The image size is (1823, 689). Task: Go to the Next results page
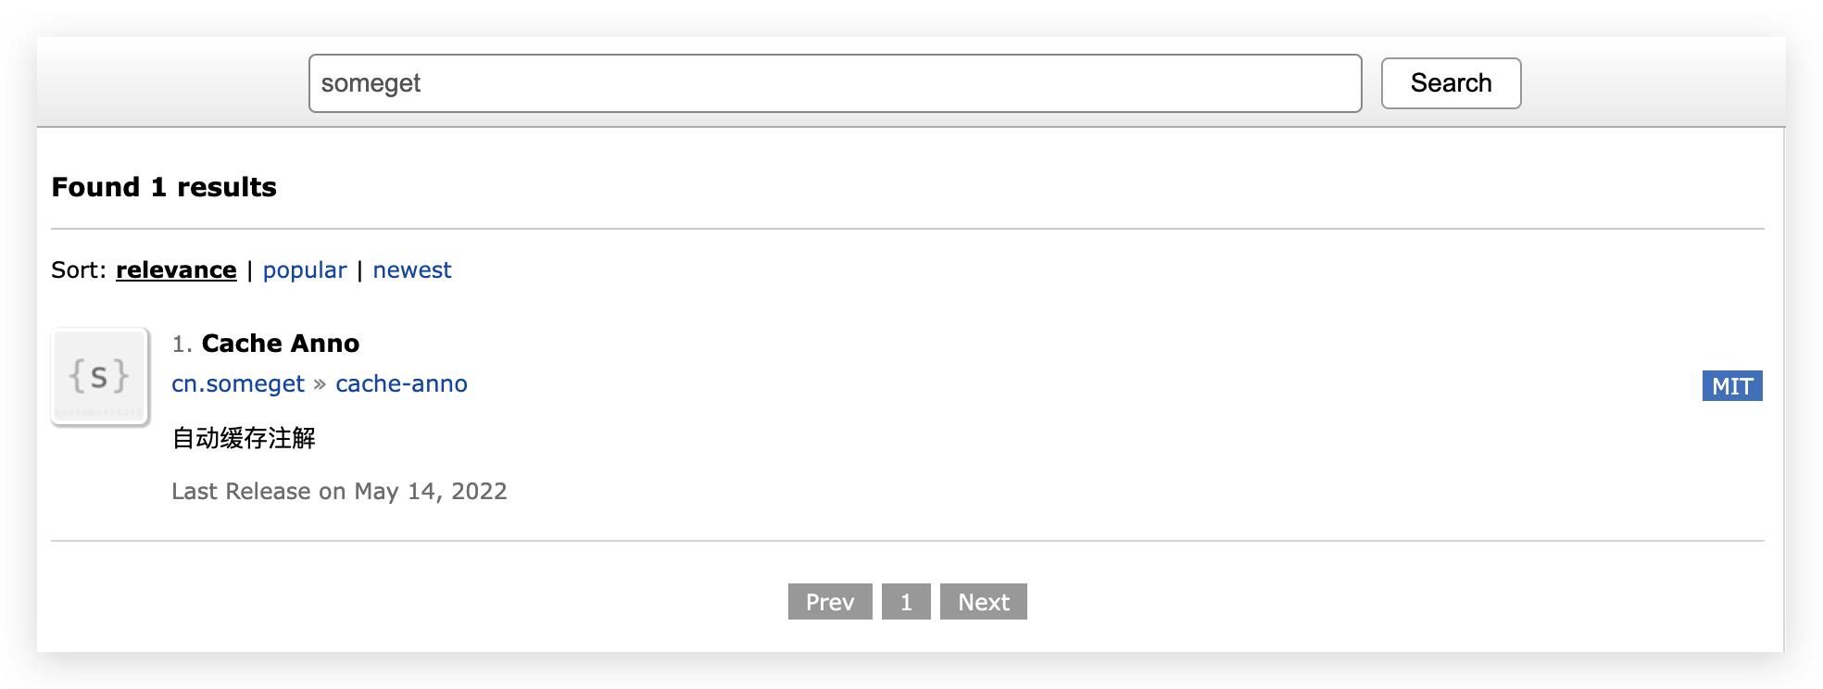click(x=983, y=602)
